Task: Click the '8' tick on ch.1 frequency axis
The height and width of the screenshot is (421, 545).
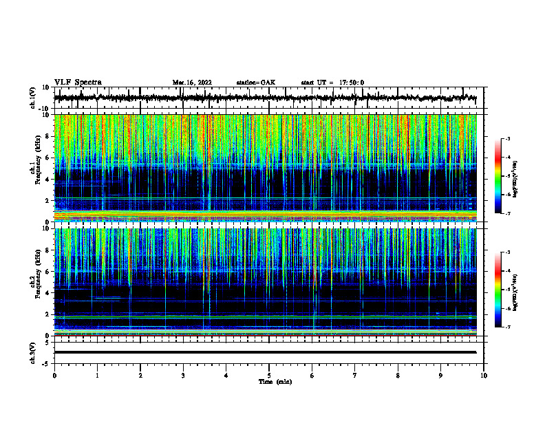Action: (x=48, y=136)
